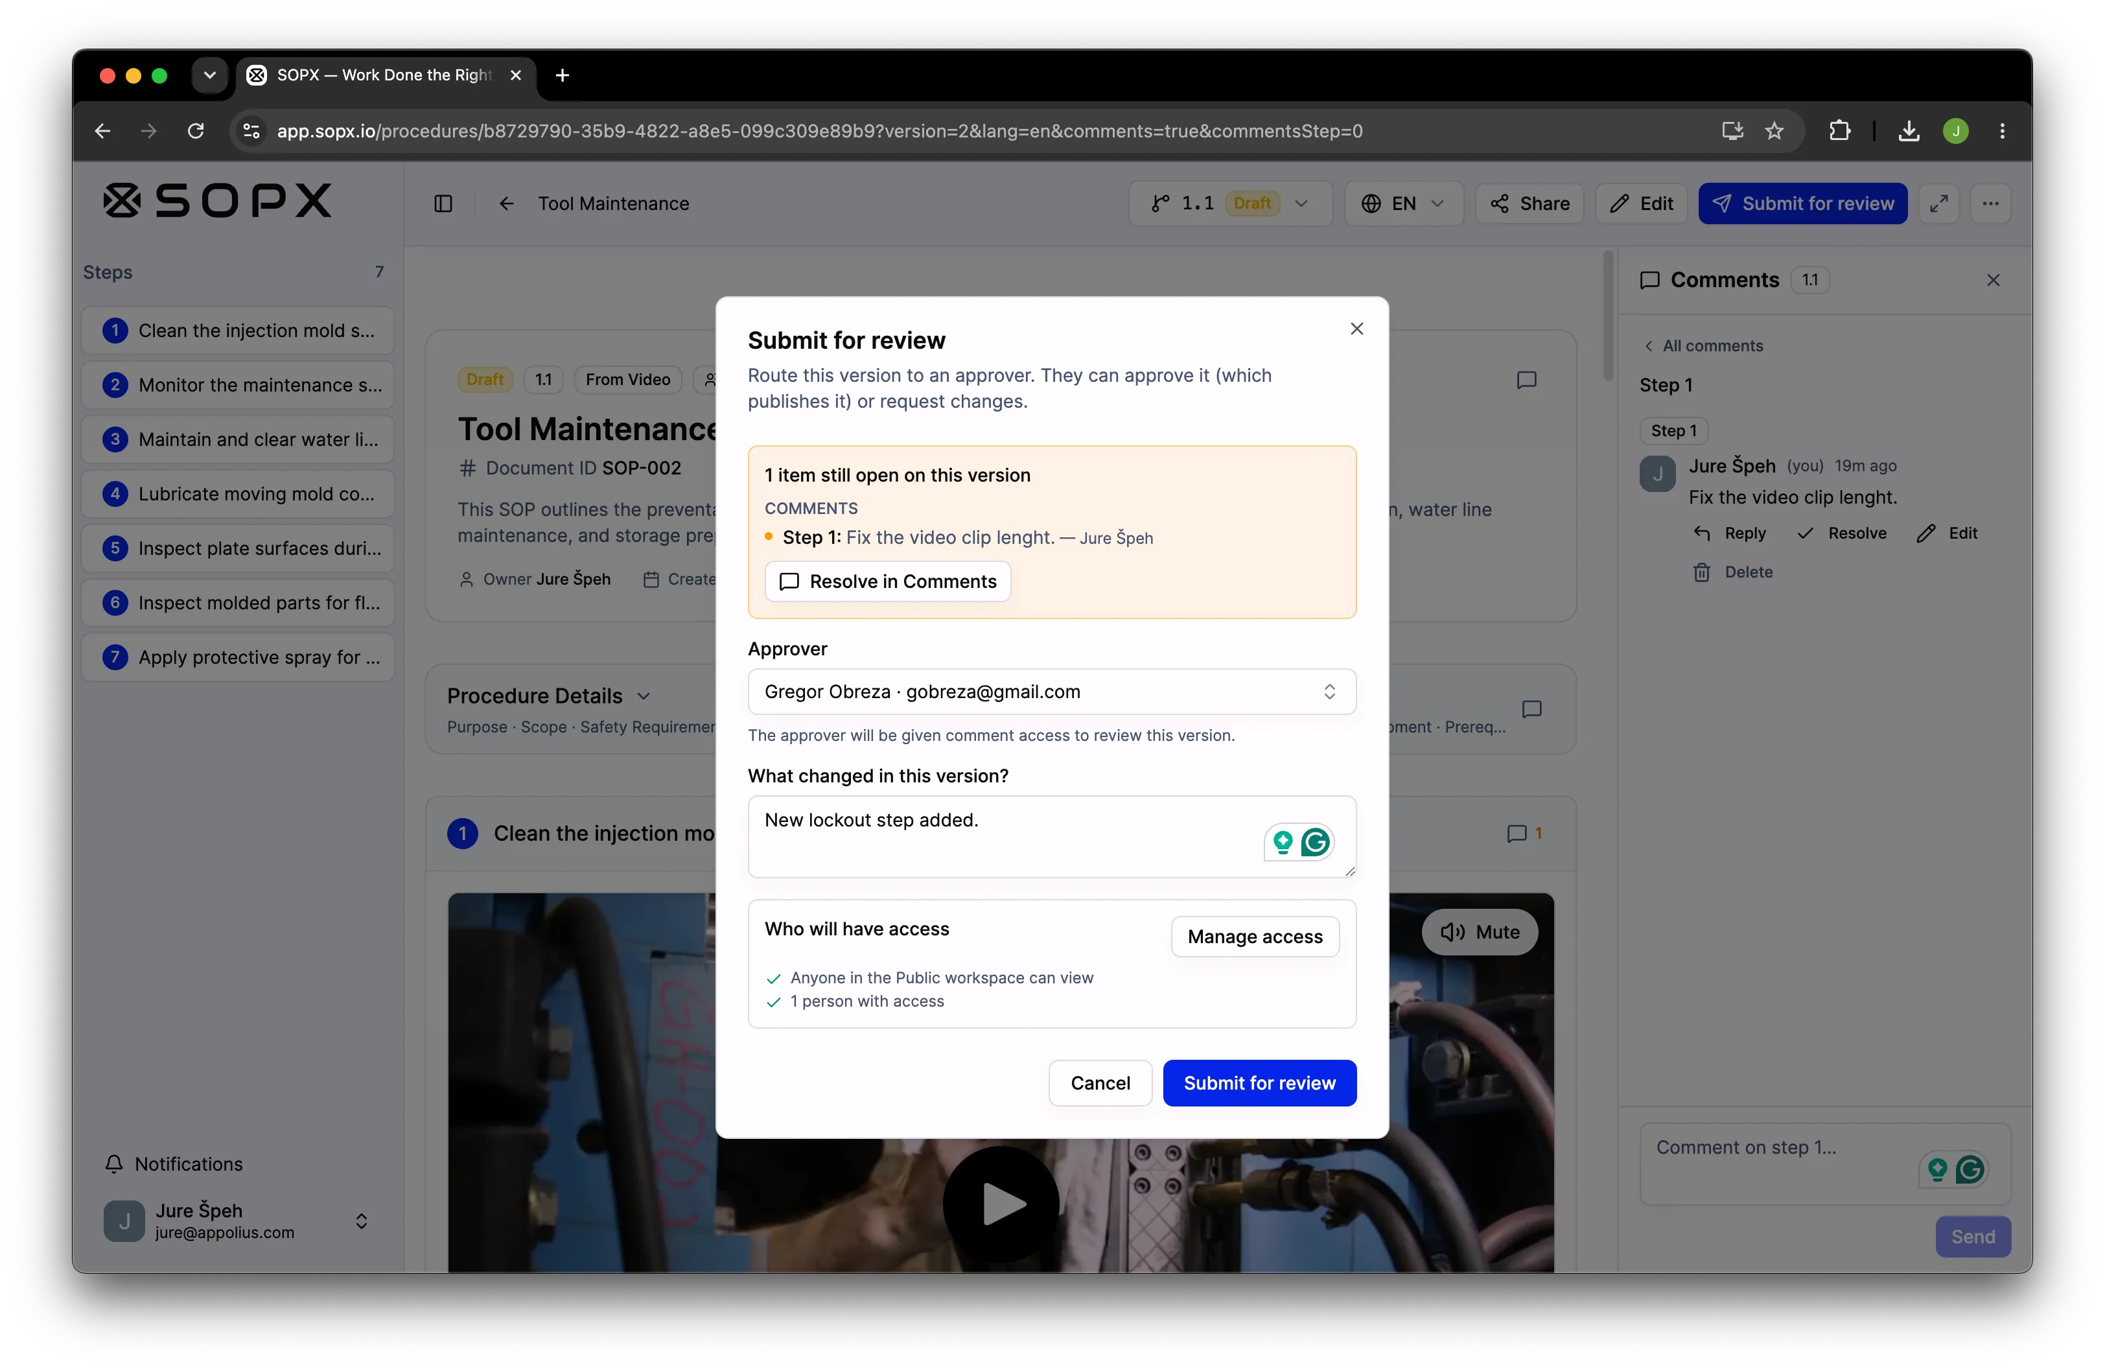Image resolution: width=2105 pixels, height=1369 pixels.
Task: Click the comment icon on Procedure Details
Action: 1531,709
